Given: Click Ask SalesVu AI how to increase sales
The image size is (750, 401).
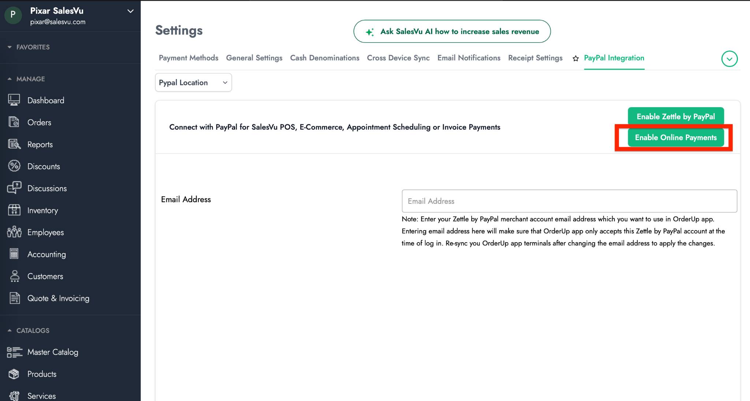Looking at the screenshot, I should 452,31.
